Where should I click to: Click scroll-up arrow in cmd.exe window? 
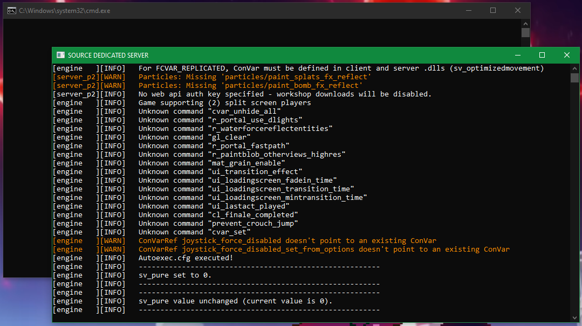coord(525,24)
